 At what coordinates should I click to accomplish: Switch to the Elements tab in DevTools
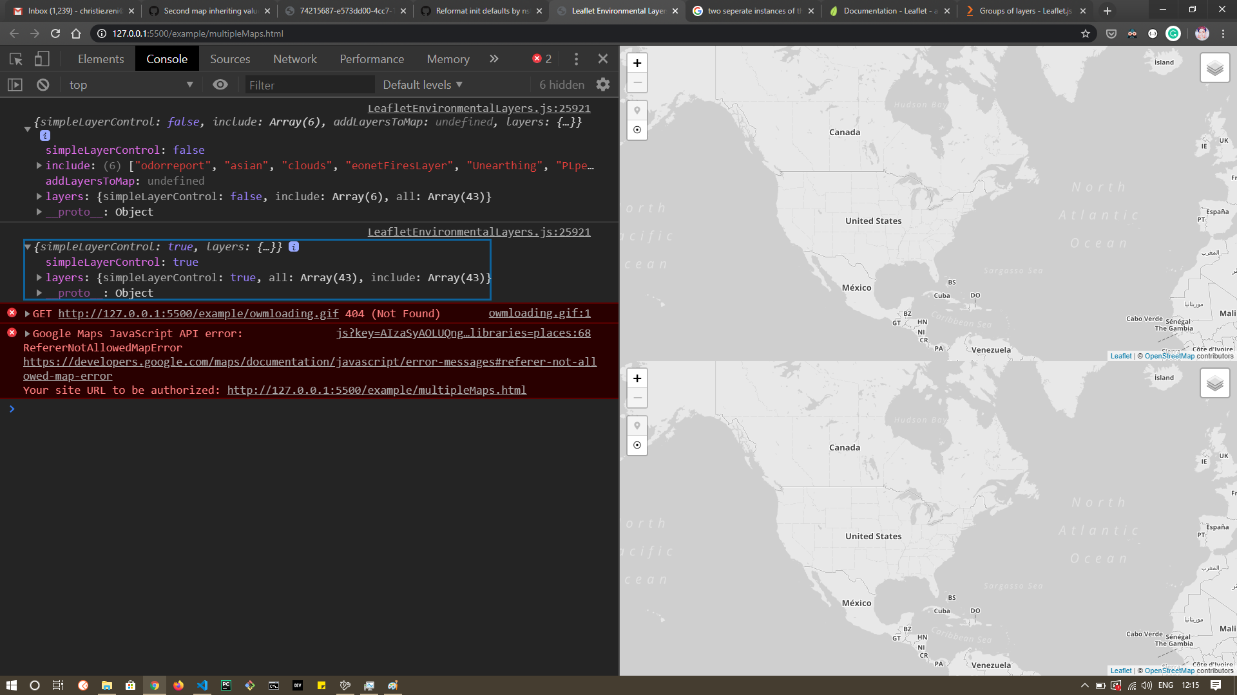point(101,59)
